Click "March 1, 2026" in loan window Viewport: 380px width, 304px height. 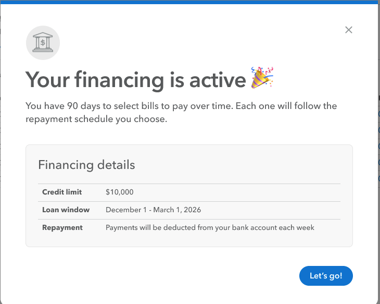(x=179, y=210)
